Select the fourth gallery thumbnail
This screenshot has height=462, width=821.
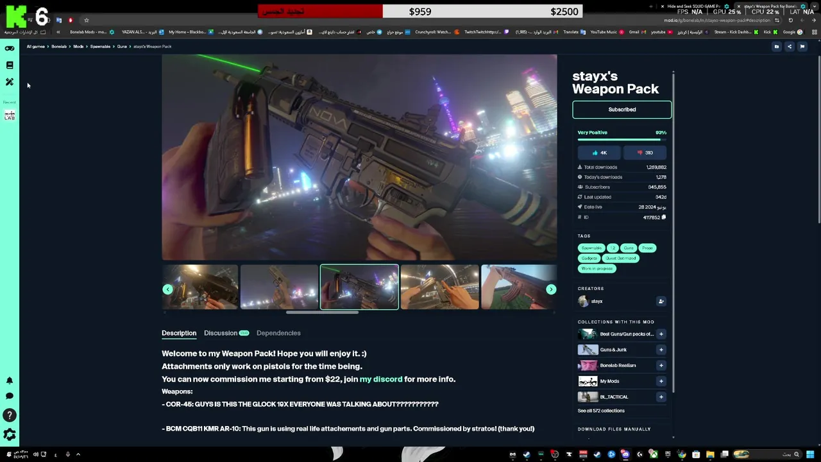click(439, 287)
